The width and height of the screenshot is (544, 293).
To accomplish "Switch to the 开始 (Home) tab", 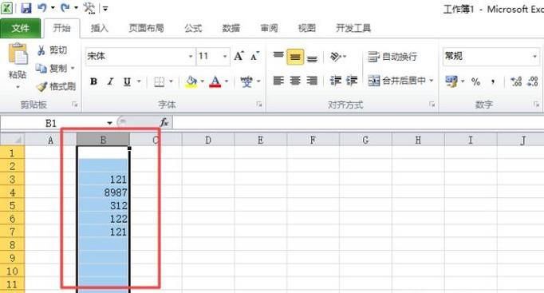I will (x=61, y=28).
